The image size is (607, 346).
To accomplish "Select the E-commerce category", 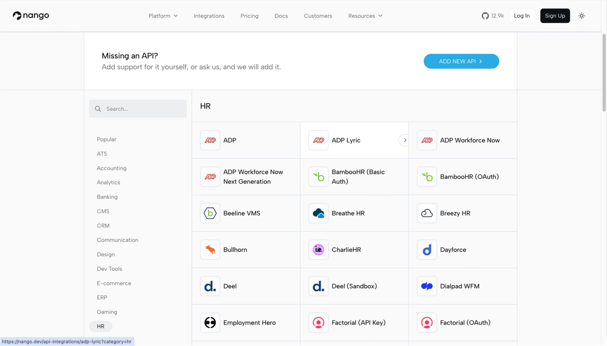I will 114,283.
